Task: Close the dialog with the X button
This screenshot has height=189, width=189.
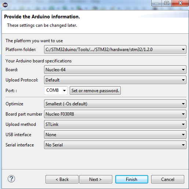Action: 180,3
